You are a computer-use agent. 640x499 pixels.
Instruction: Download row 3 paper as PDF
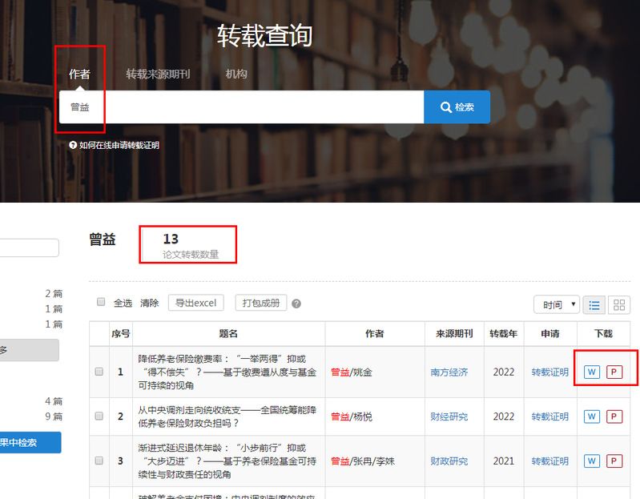[614, 461]
